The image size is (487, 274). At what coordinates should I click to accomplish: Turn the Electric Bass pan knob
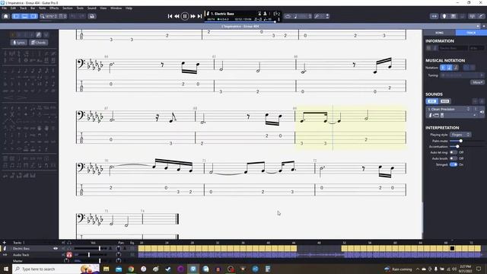coord(119,249)
